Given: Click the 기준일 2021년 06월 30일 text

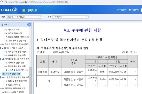Looking at the screenshot, I should pos(55,52).
